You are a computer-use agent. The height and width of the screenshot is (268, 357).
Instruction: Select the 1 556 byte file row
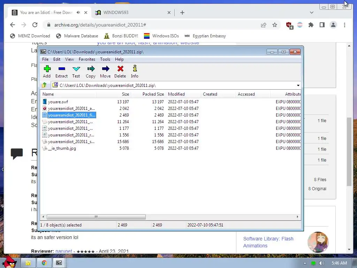(x=170, y=135)
